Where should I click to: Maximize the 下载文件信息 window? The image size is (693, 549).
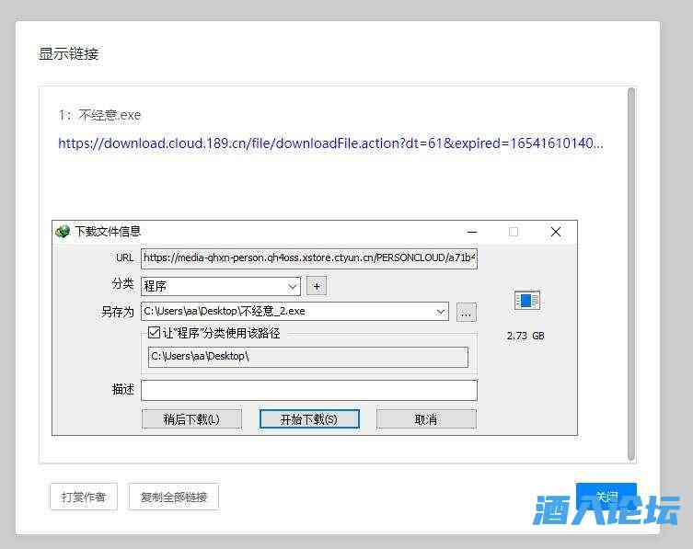point(514,232)
